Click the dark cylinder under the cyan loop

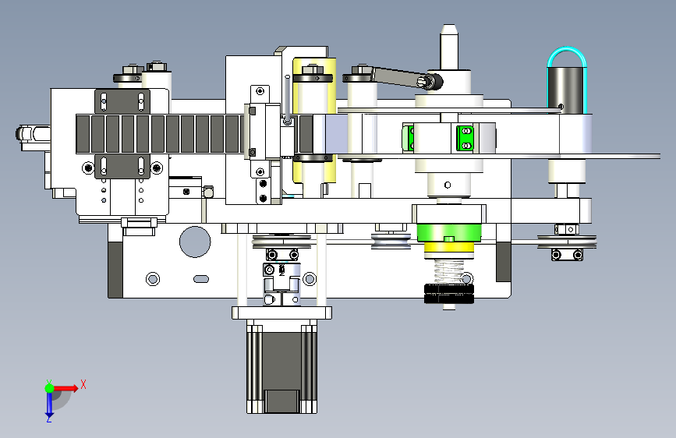pyautogui.click(x=567, y=90)
